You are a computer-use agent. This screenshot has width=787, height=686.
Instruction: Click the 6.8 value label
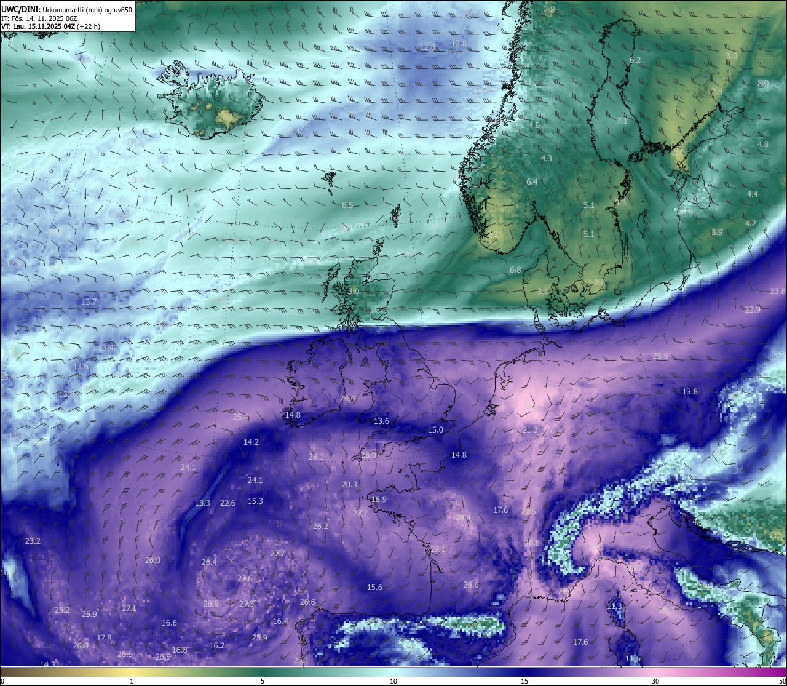coord(515,270)
